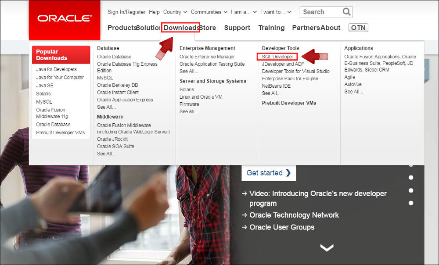Viewport: 439px width, 265px height.
Task: Open Oracle Application Express link
Action: pyautogui.click(x=125, y=100)
